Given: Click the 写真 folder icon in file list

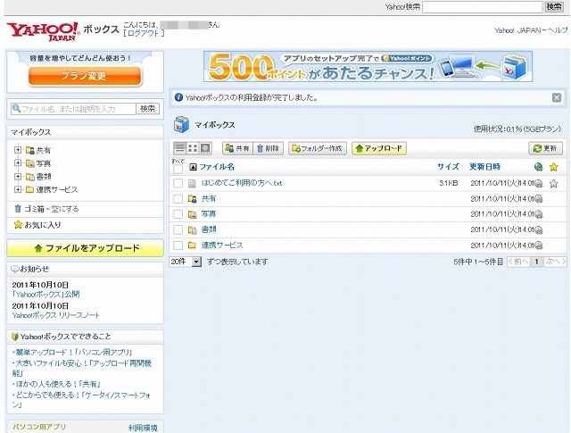Looking at the screenshot, I should pyautogui.click(x=192, y=214).
